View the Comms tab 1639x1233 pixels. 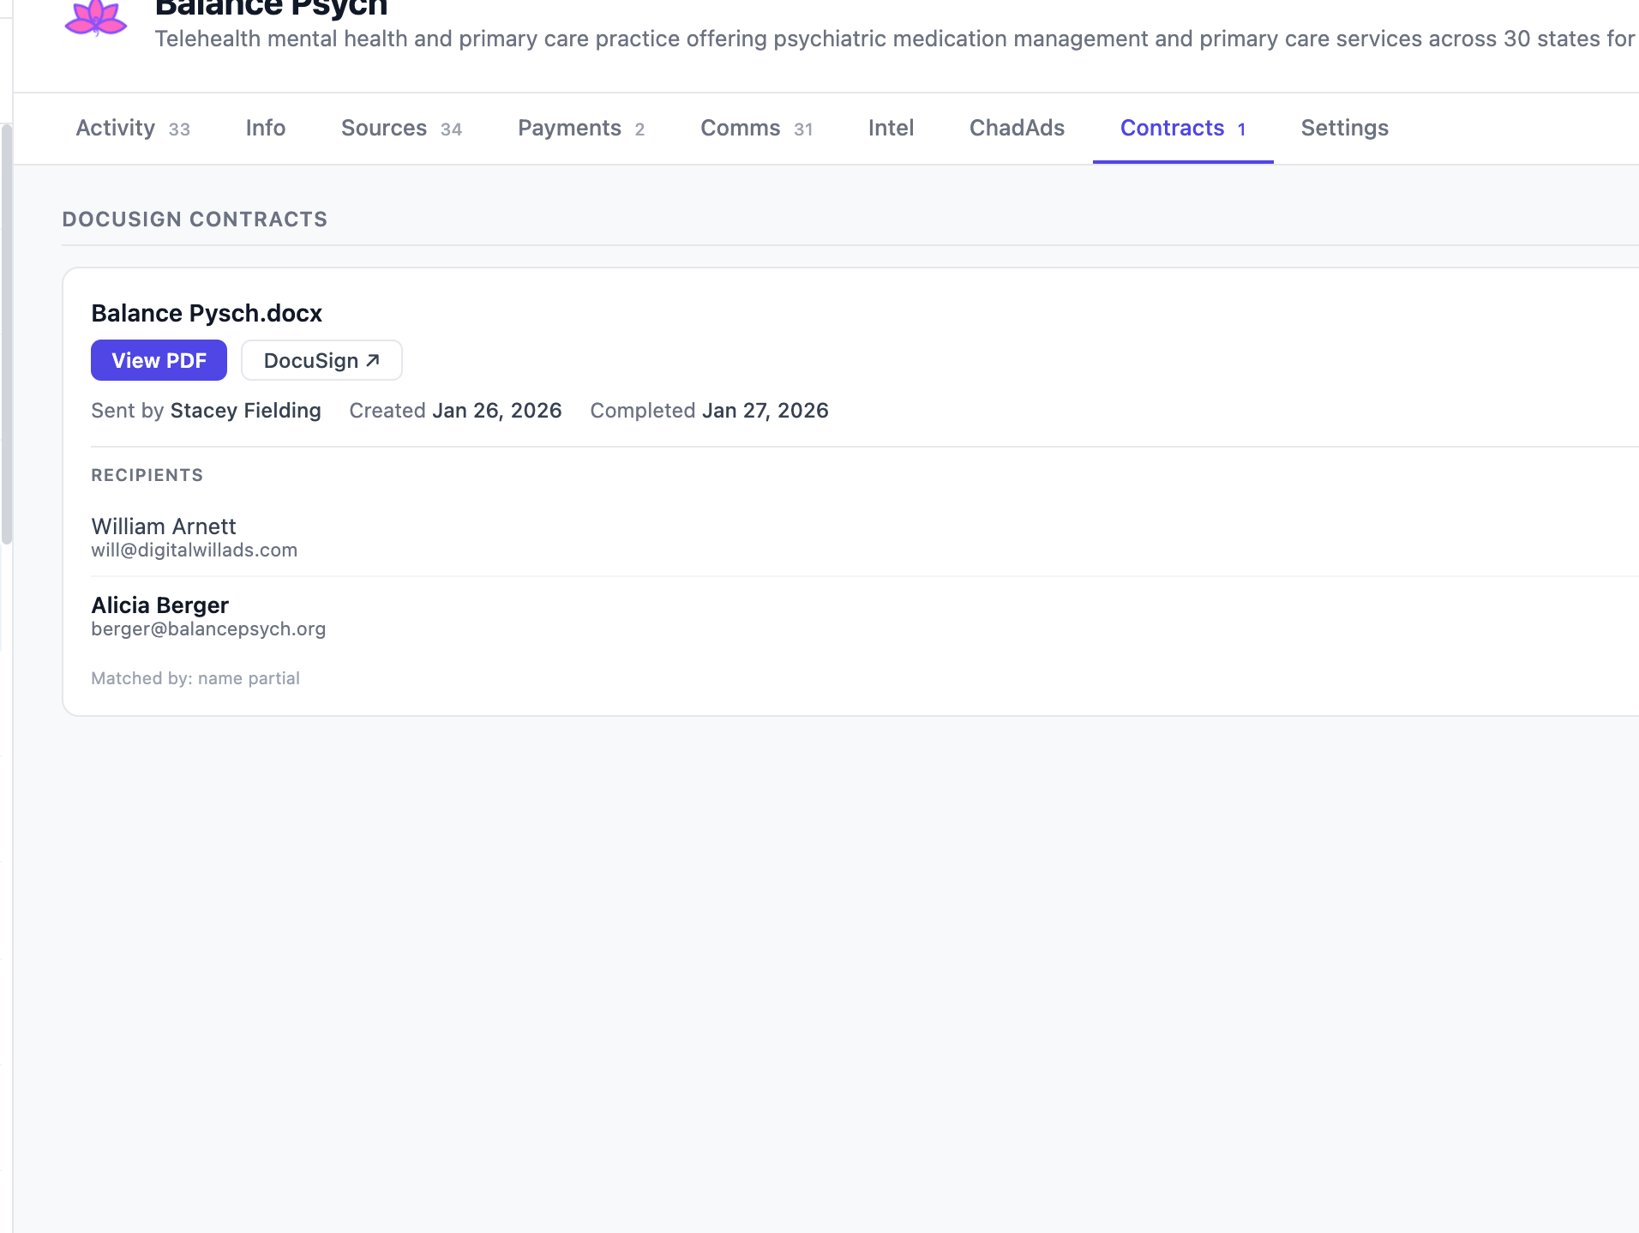740,128
